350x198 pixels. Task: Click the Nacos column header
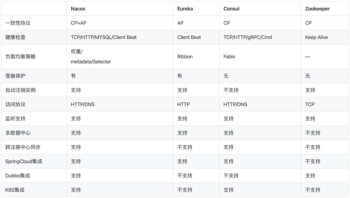(x=78, y=9)
